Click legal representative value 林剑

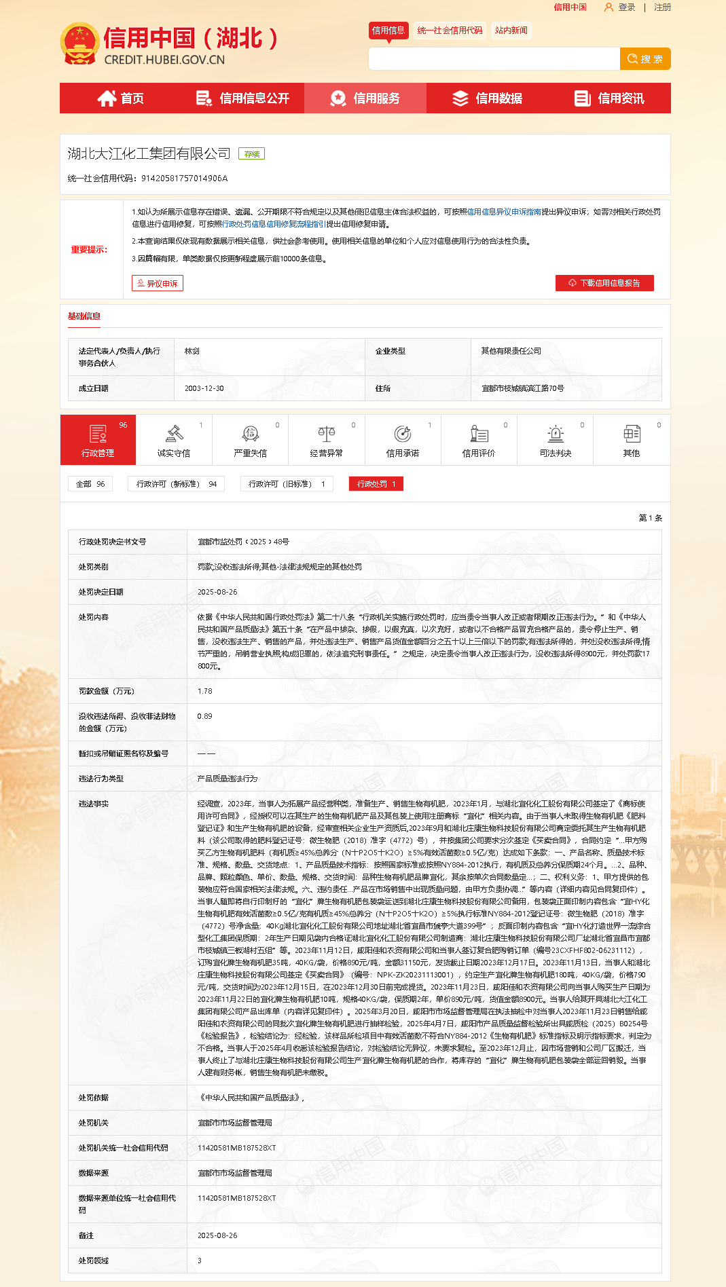pyautogui.click(x=192, y=351)
